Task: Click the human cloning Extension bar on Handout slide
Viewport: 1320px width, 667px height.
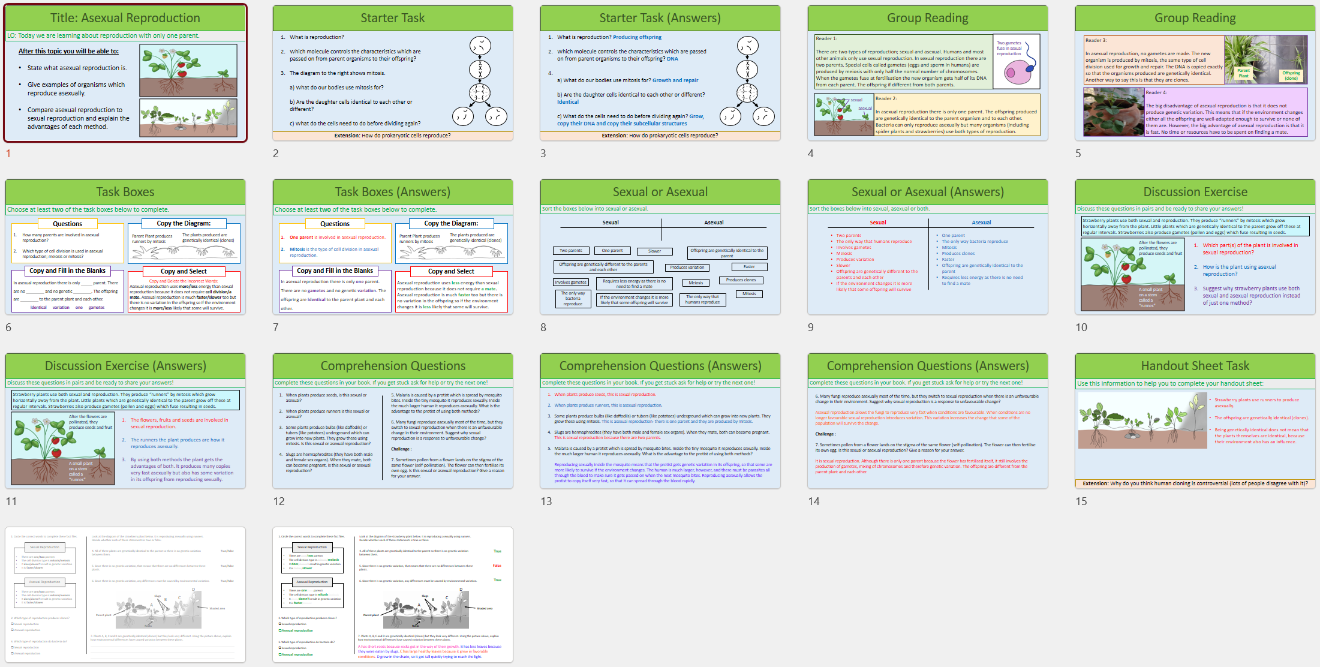Action: (x=1195, y=483)
